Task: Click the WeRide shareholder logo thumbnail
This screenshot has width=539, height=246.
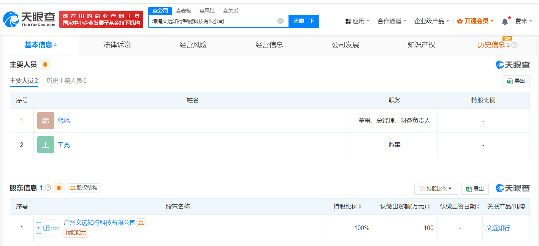Action: point(51,228)
